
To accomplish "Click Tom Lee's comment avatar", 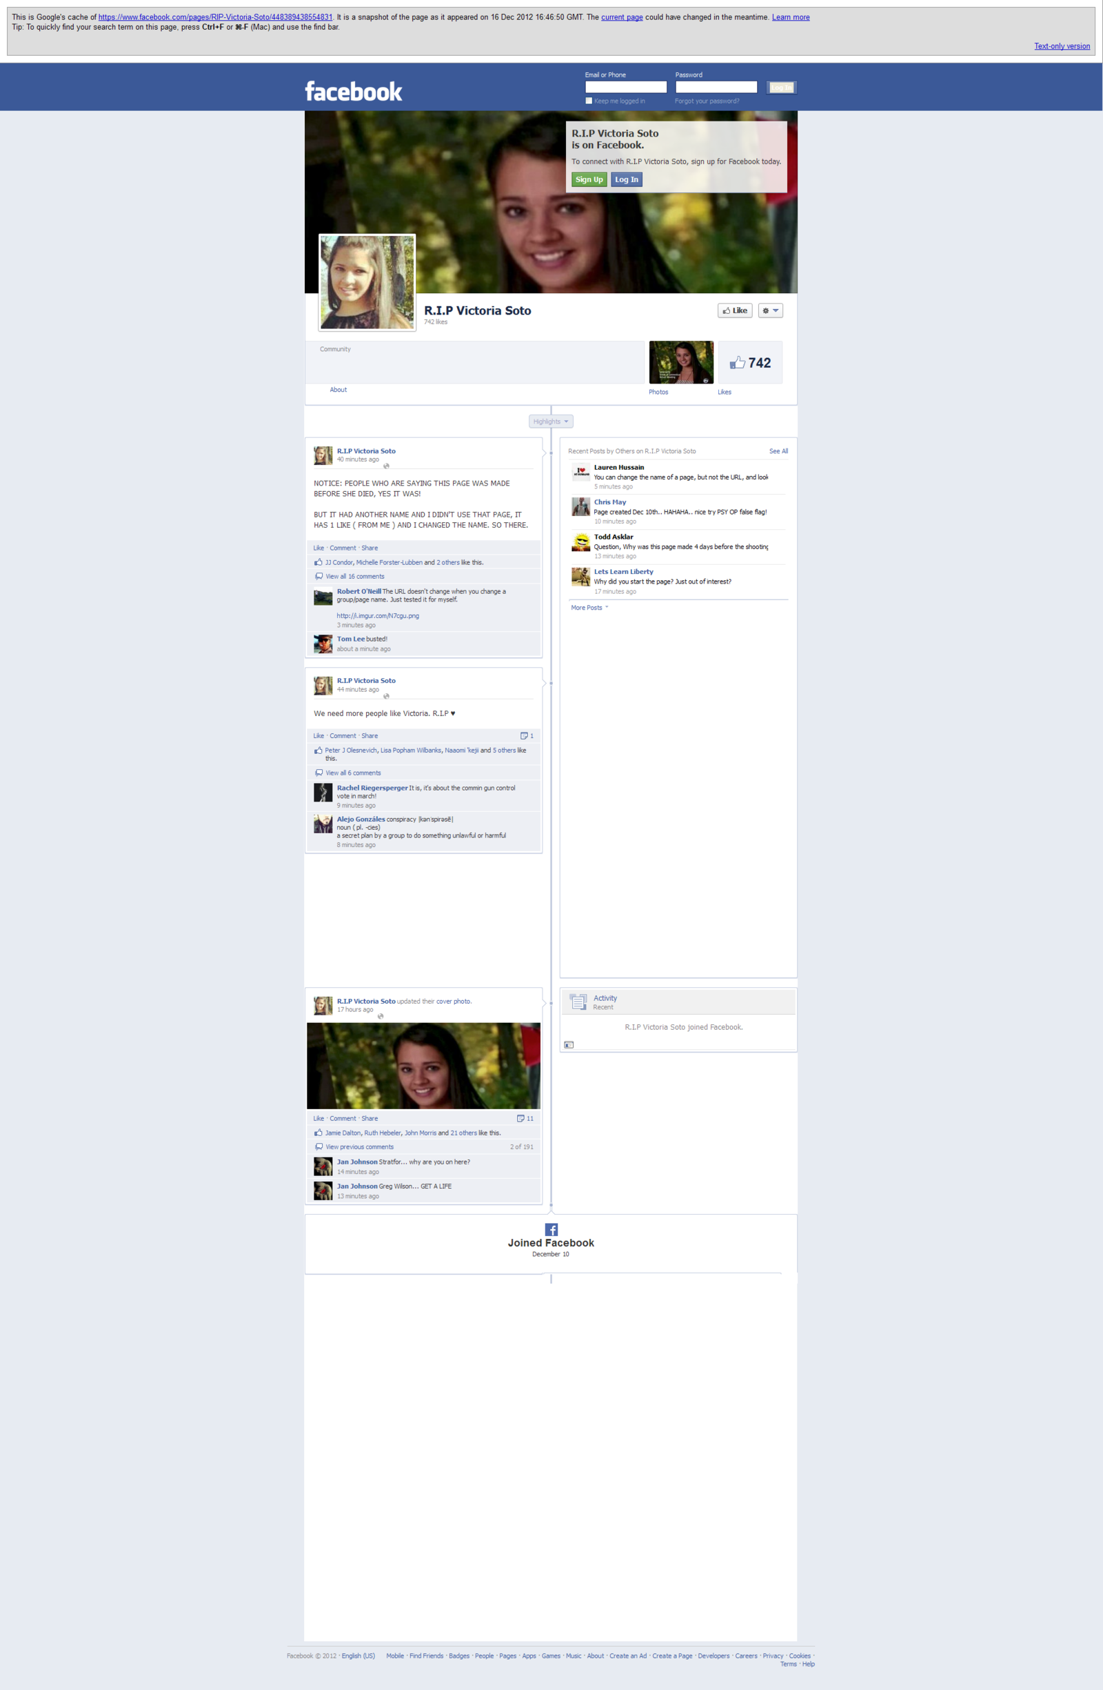I will pyautogui.click(x=323, y=644).
